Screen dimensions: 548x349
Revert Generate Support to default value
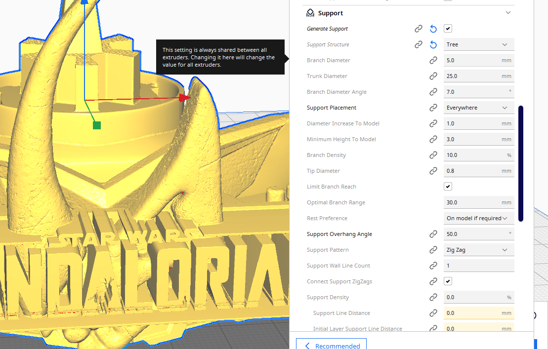pyautogui.click(x=433, y=29)
